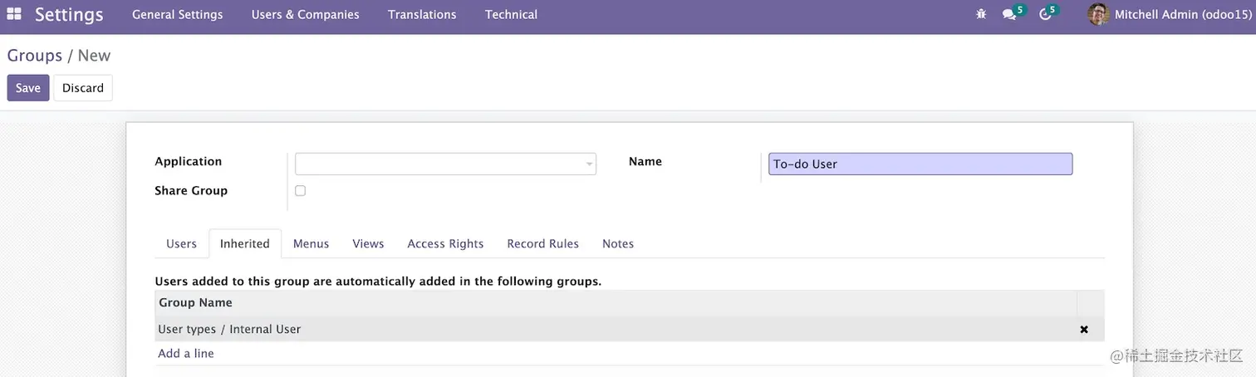Click Mitchell Admin avatar picture
This screenshot has width=1256, height=377.
click(1098, 14)
